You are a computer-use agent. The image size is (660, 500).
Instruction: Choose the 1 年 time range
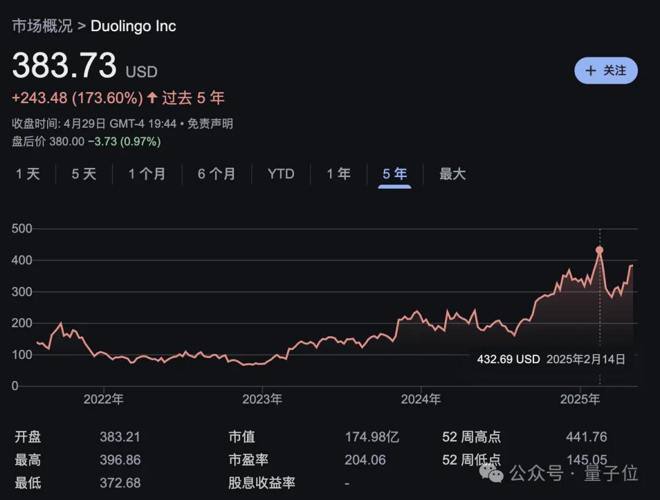[339, 174]
